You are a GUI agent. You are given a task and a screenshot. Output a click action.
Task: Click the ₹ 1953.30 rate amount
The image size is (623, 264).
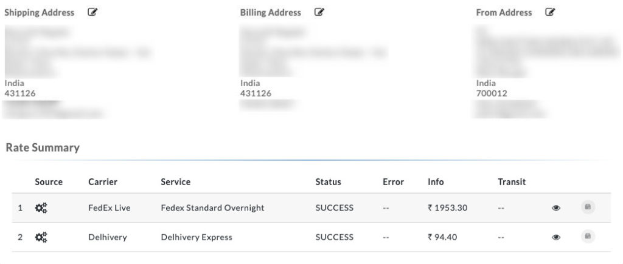click(x=447, y=208)
